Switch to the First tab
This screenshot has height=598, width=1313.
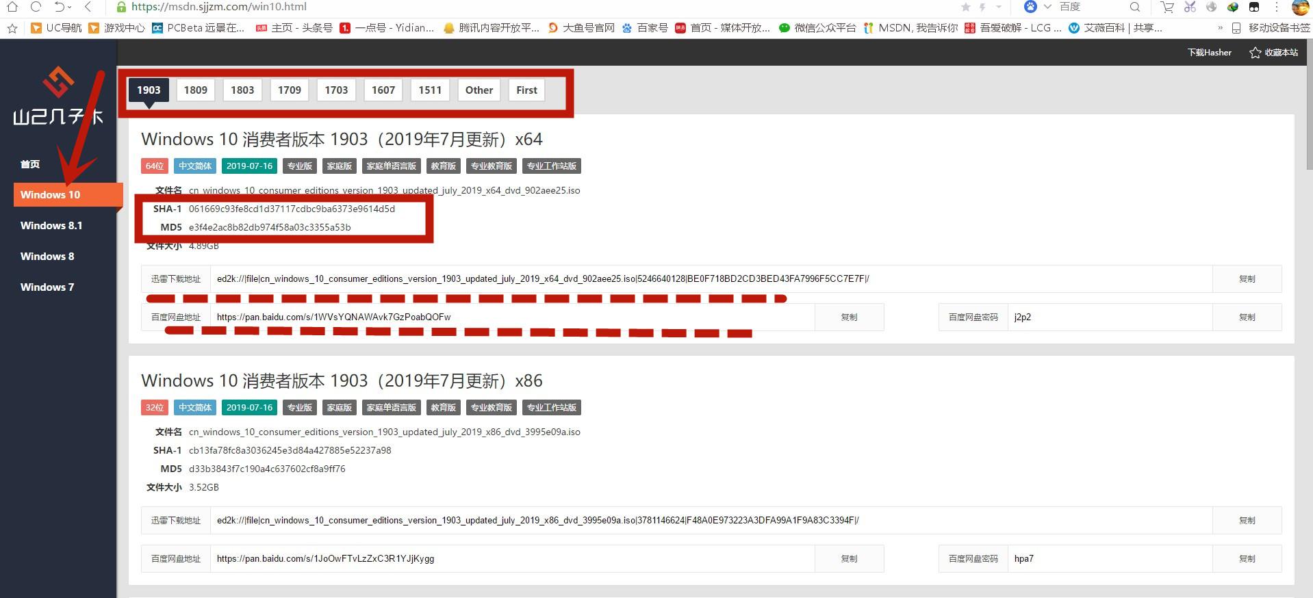coord(526,90)
